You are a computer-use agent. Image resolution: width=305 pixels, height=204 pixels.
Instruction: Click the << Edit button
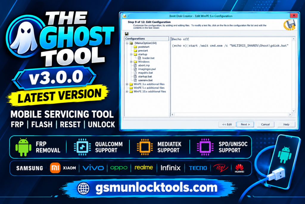tap(227, 125)
